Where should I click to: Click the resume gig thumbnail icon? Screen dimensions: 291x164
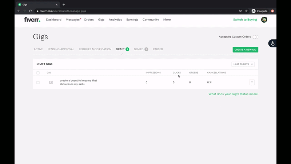[51, 82]
